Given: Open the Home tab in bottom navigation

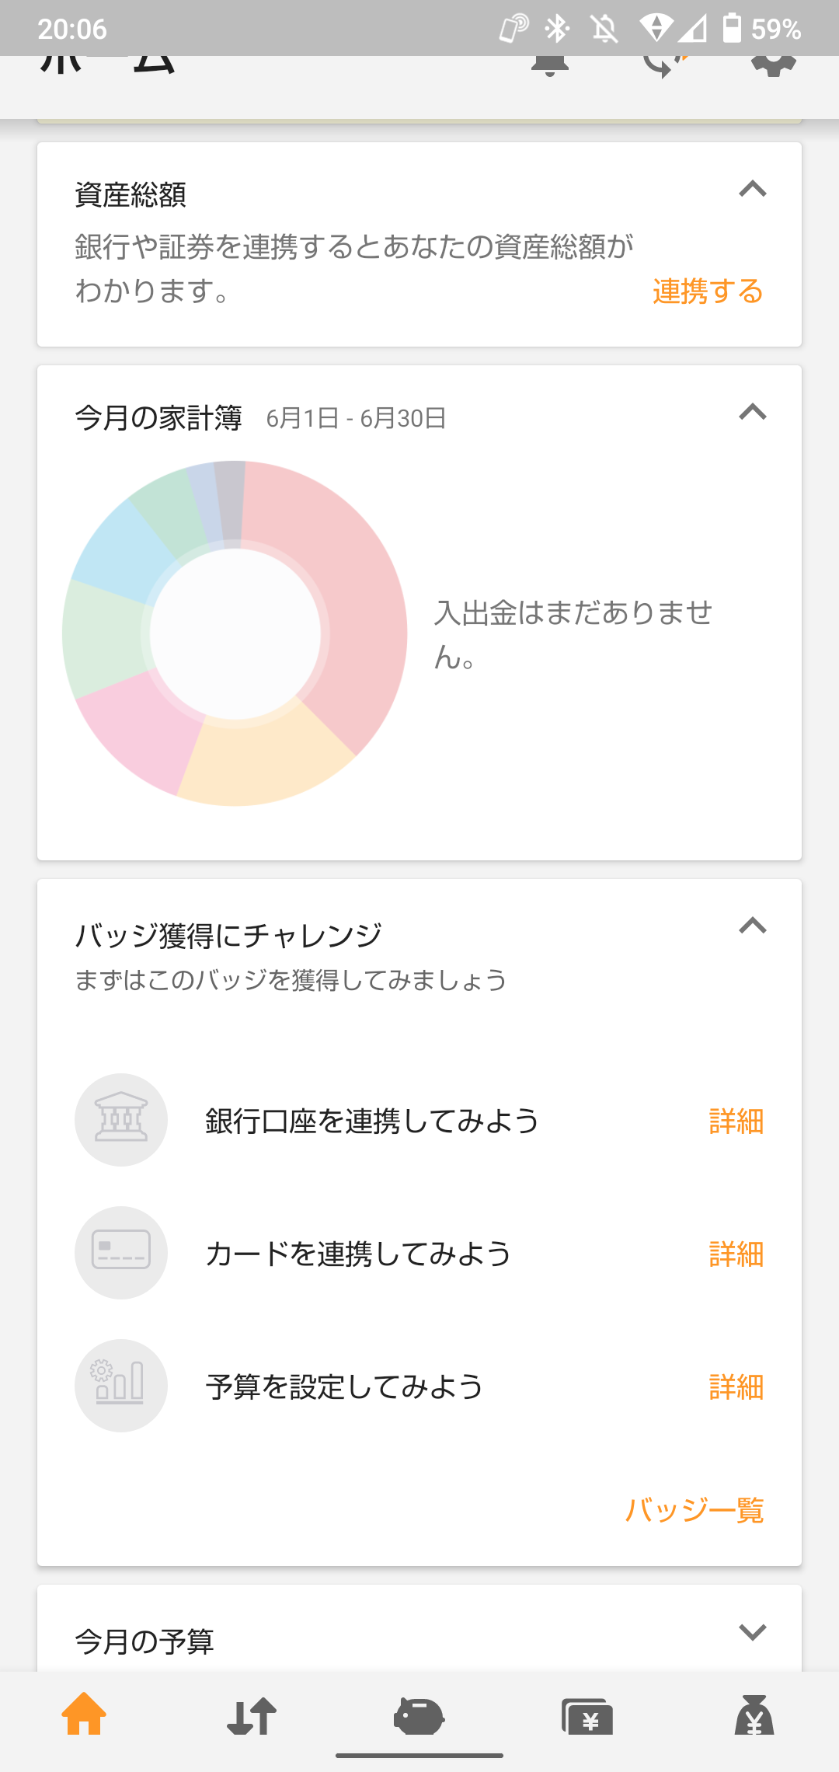Looking at the screenshot, I should click(84, 1715).
